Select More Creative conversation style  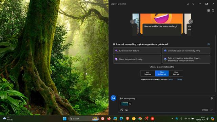coord(147,73)
